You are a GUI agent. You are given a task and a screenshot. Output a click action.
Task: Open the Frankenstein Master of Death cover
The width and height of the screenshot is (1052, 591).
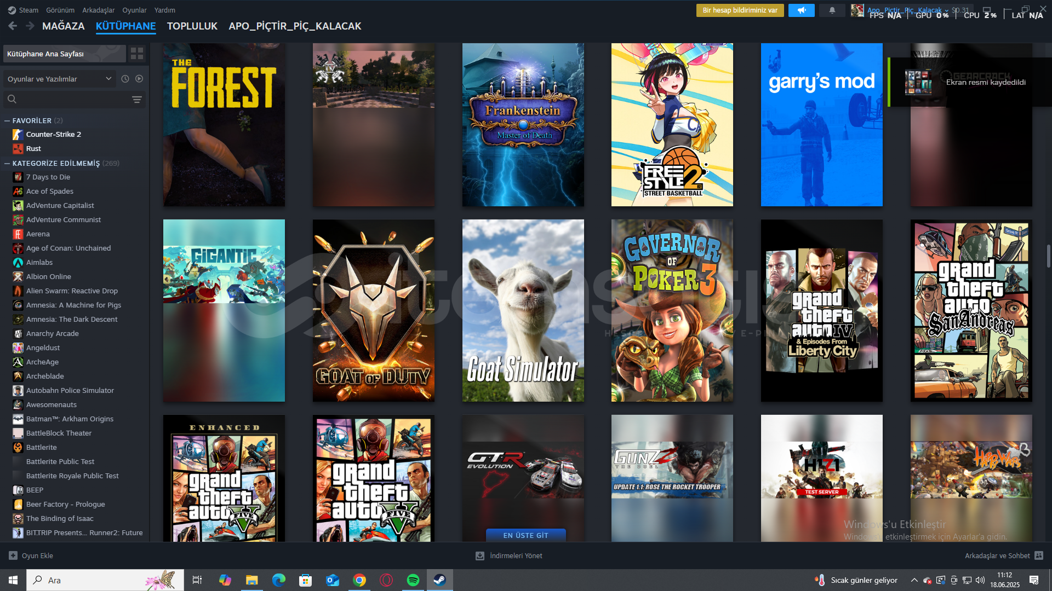523,125
